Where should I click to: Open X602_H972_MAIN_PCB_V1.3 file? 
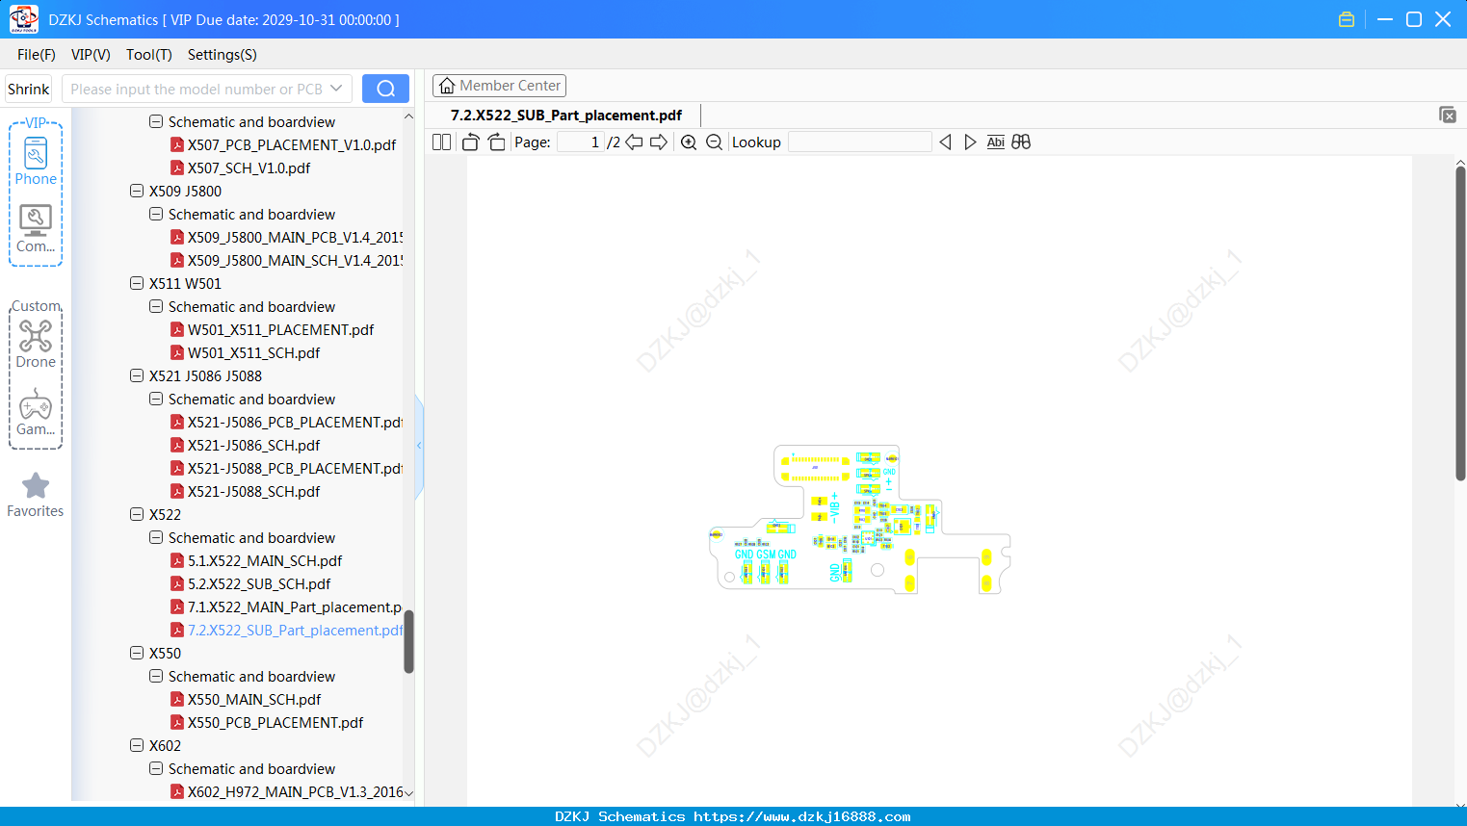[x=295, y=791]
